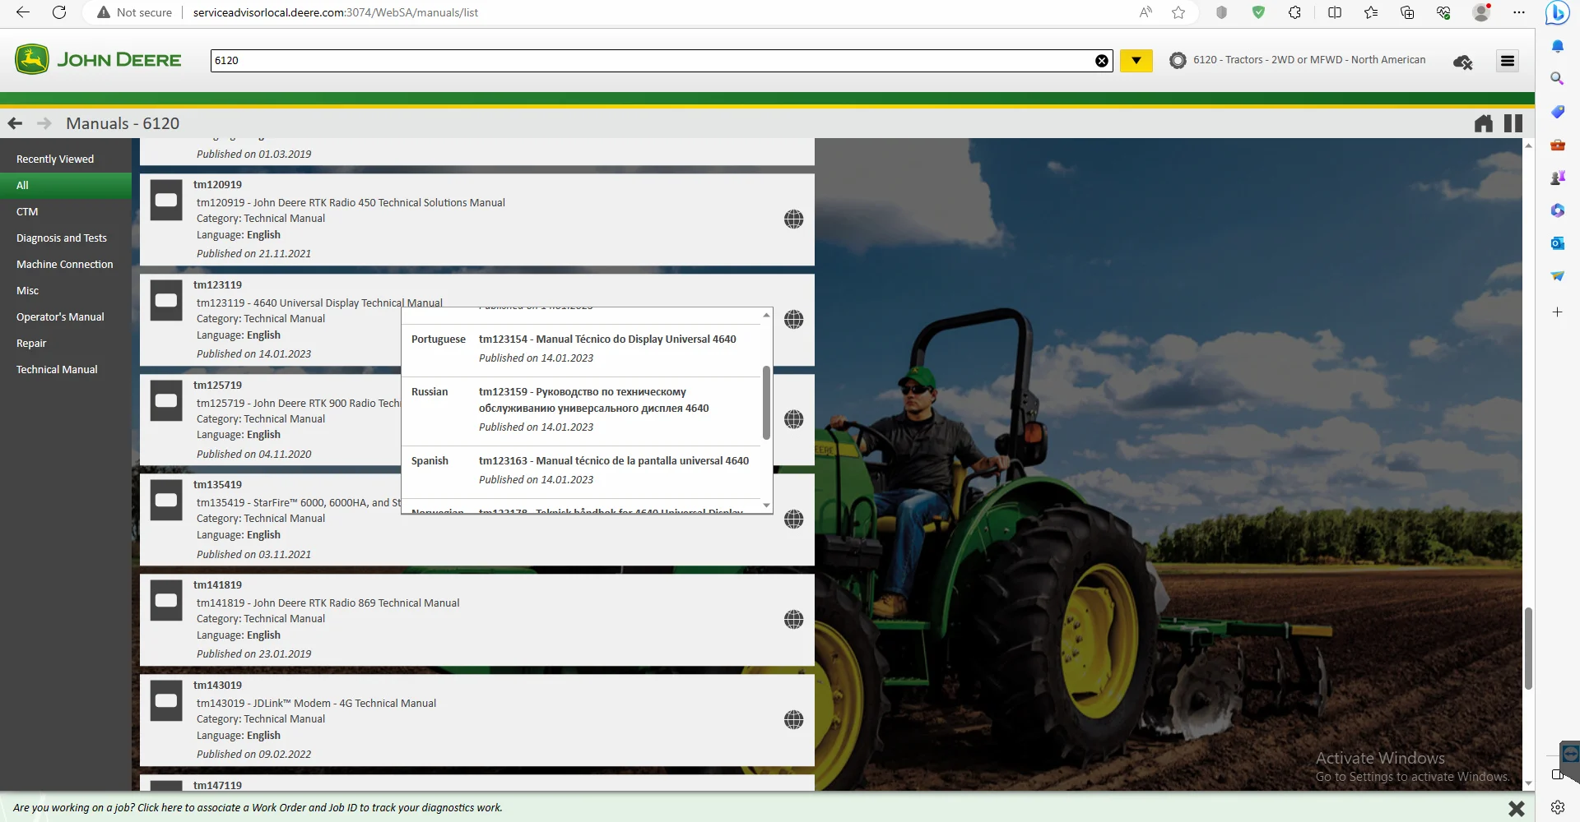Click the cloud offline status icon
The image size is (1580, 822).
coord(1462,62)
